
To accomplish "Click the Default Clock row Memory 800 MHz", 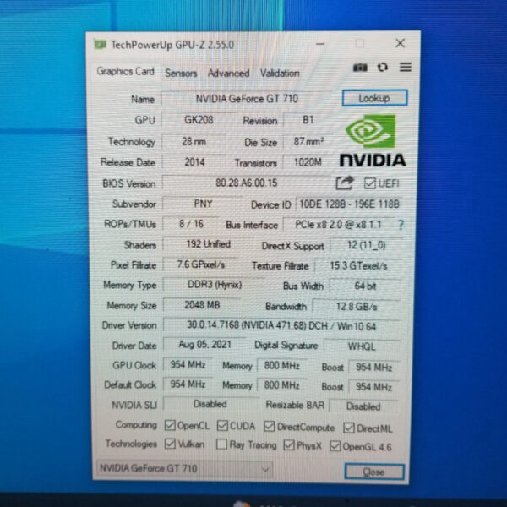I will (x=281, y=385).
